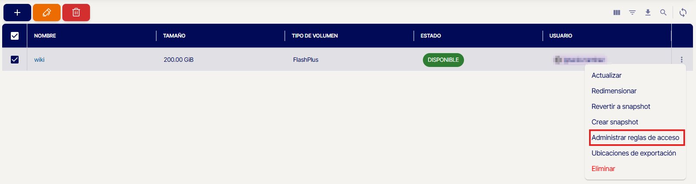Click the red Eliminar menu option
This screenshot has height=184, width=696.
[x=603, y=169]
